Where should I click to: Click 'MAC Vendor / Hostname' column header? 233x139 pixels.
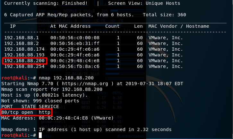click(179, 26)
